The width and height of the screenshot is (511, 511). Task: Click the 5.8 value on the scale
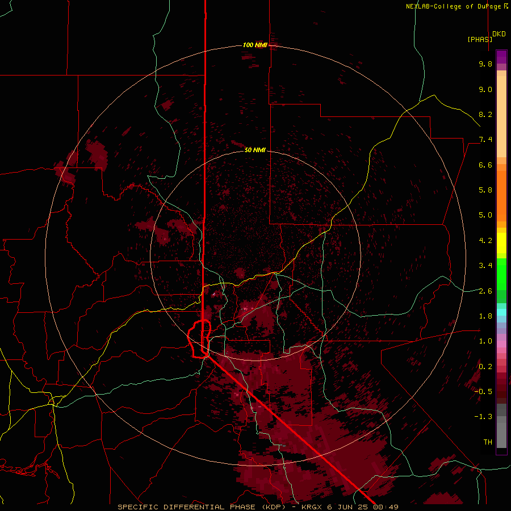[x=485, y=190]
